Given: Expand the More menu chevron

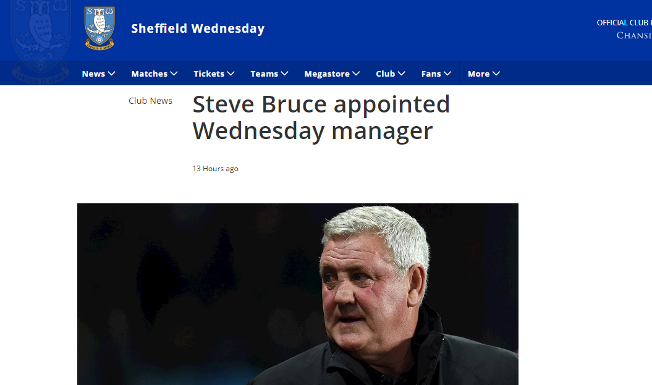Looking at the screenshot, I should click(x=496, y=74).
